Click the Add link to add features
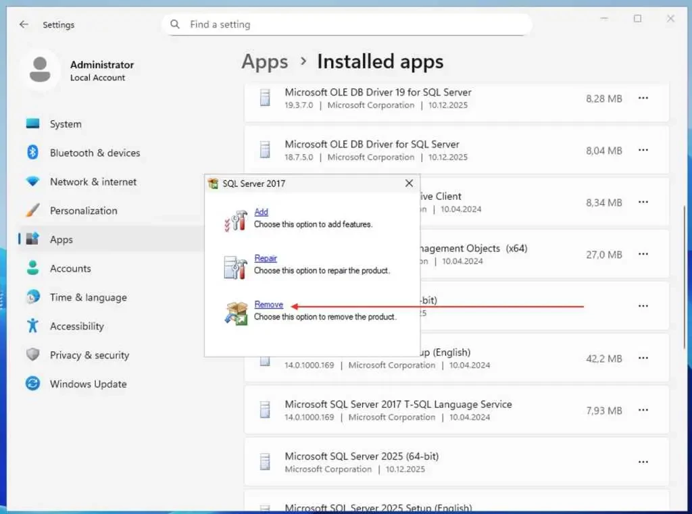Image resolution: width=692 pixels, height=514 pixels. click(x=261, y=212)
